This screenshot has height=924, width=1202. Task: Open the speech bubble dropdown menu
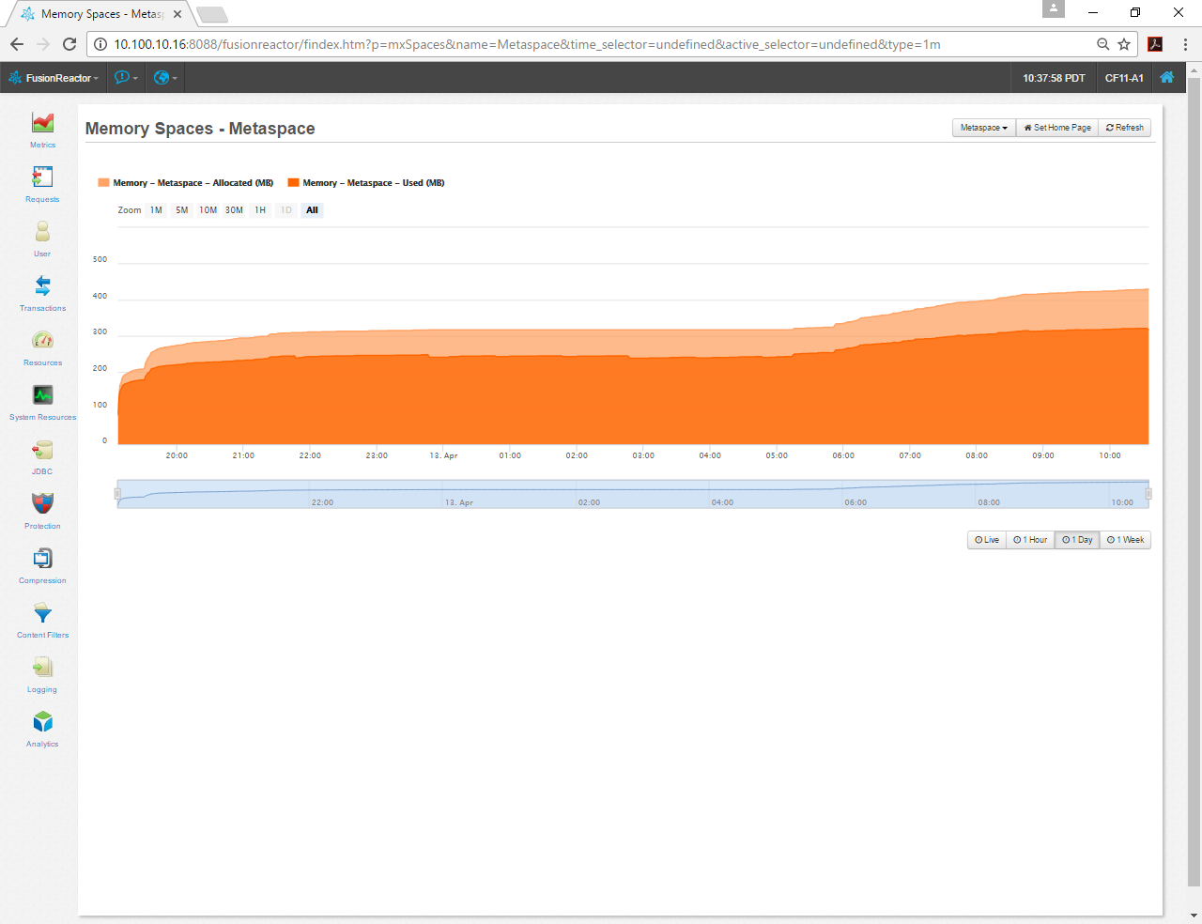click(126, 78)
